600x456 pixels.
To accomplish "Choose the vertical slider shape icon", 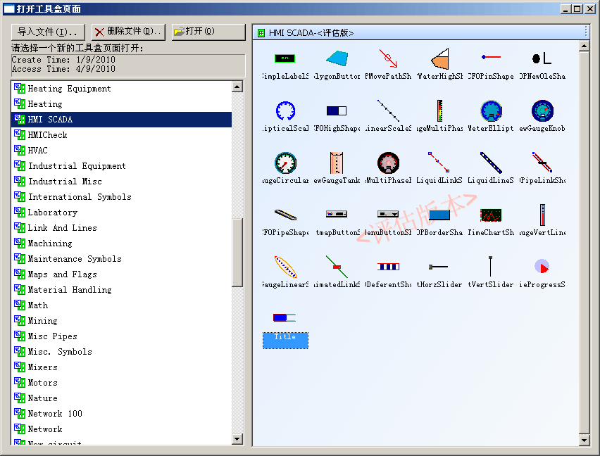I will coord(490,267).
